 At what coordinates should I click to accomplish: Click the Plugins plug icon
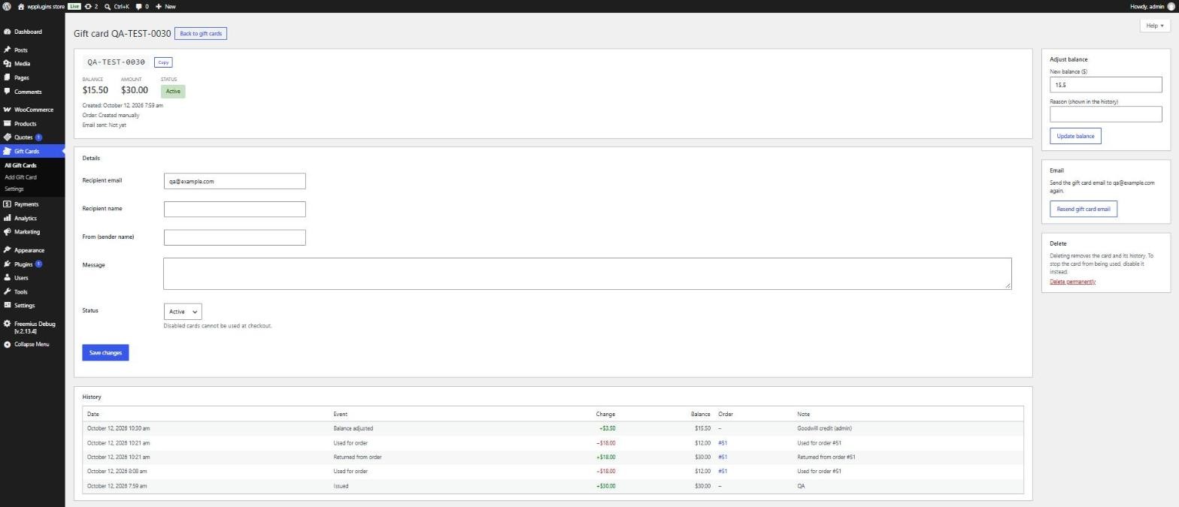7,264
